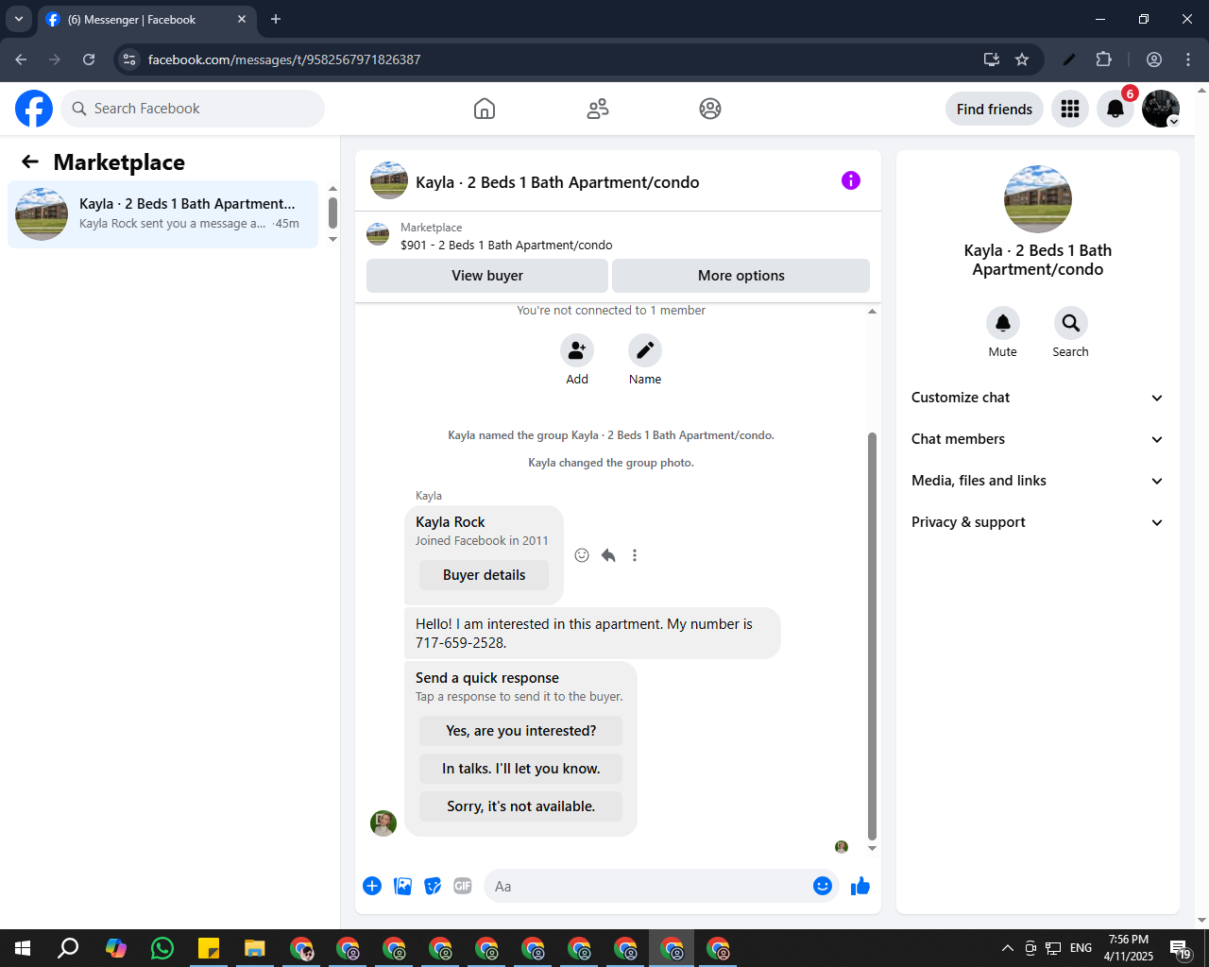Open the Home feed icon

pos(485,109)
